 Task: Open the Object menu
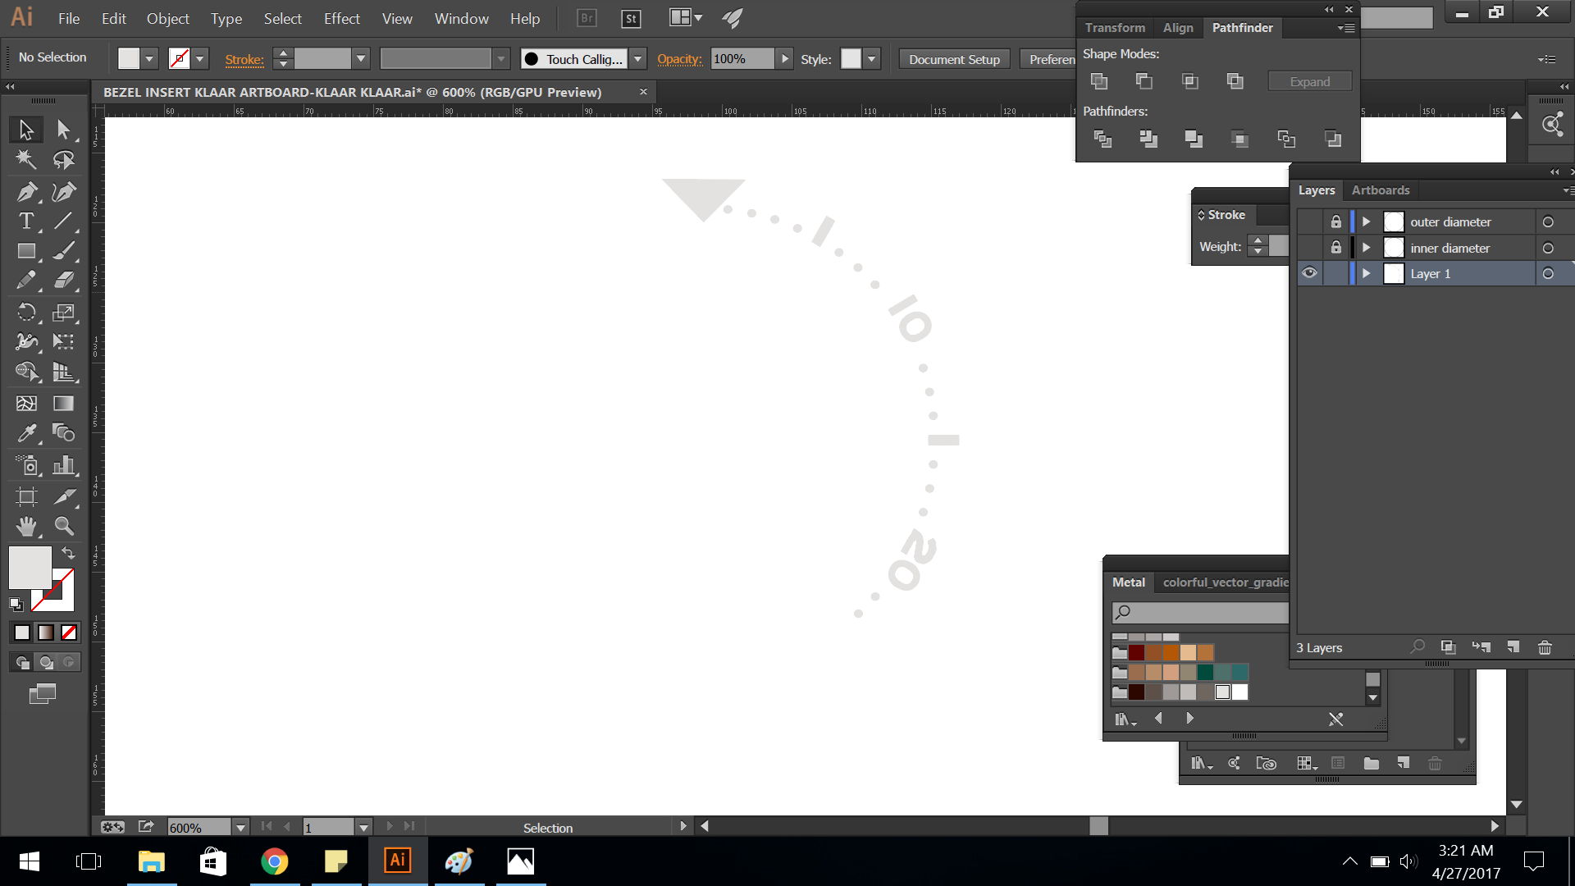tap(168, 18)
